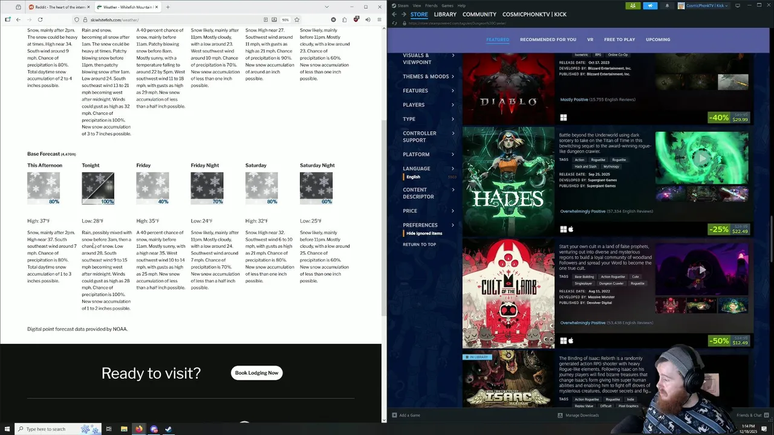The height and width of the screenshot is (435, 774).
Task: Click the Cult of the Lamb -50% price
Action: [729, 341]
